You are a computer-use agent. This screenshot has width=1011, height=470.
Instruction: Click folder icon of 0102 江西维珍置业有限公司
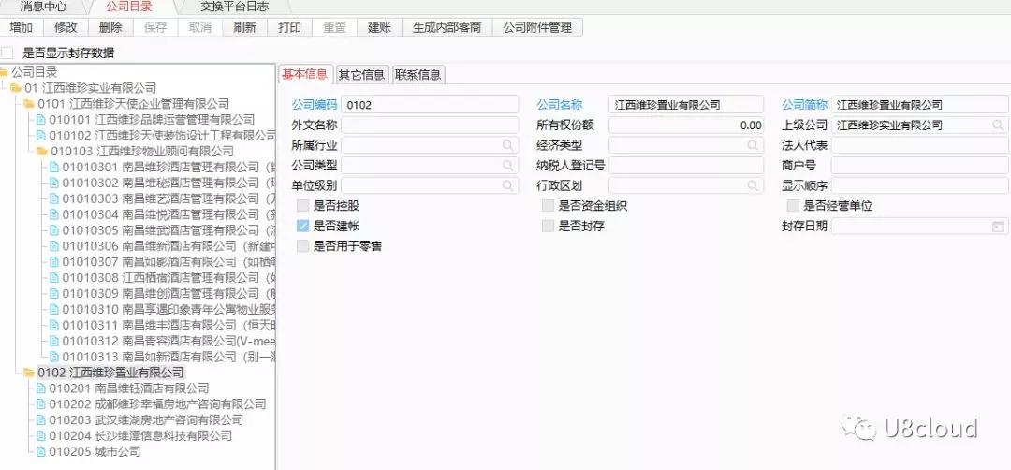point(29,373)
